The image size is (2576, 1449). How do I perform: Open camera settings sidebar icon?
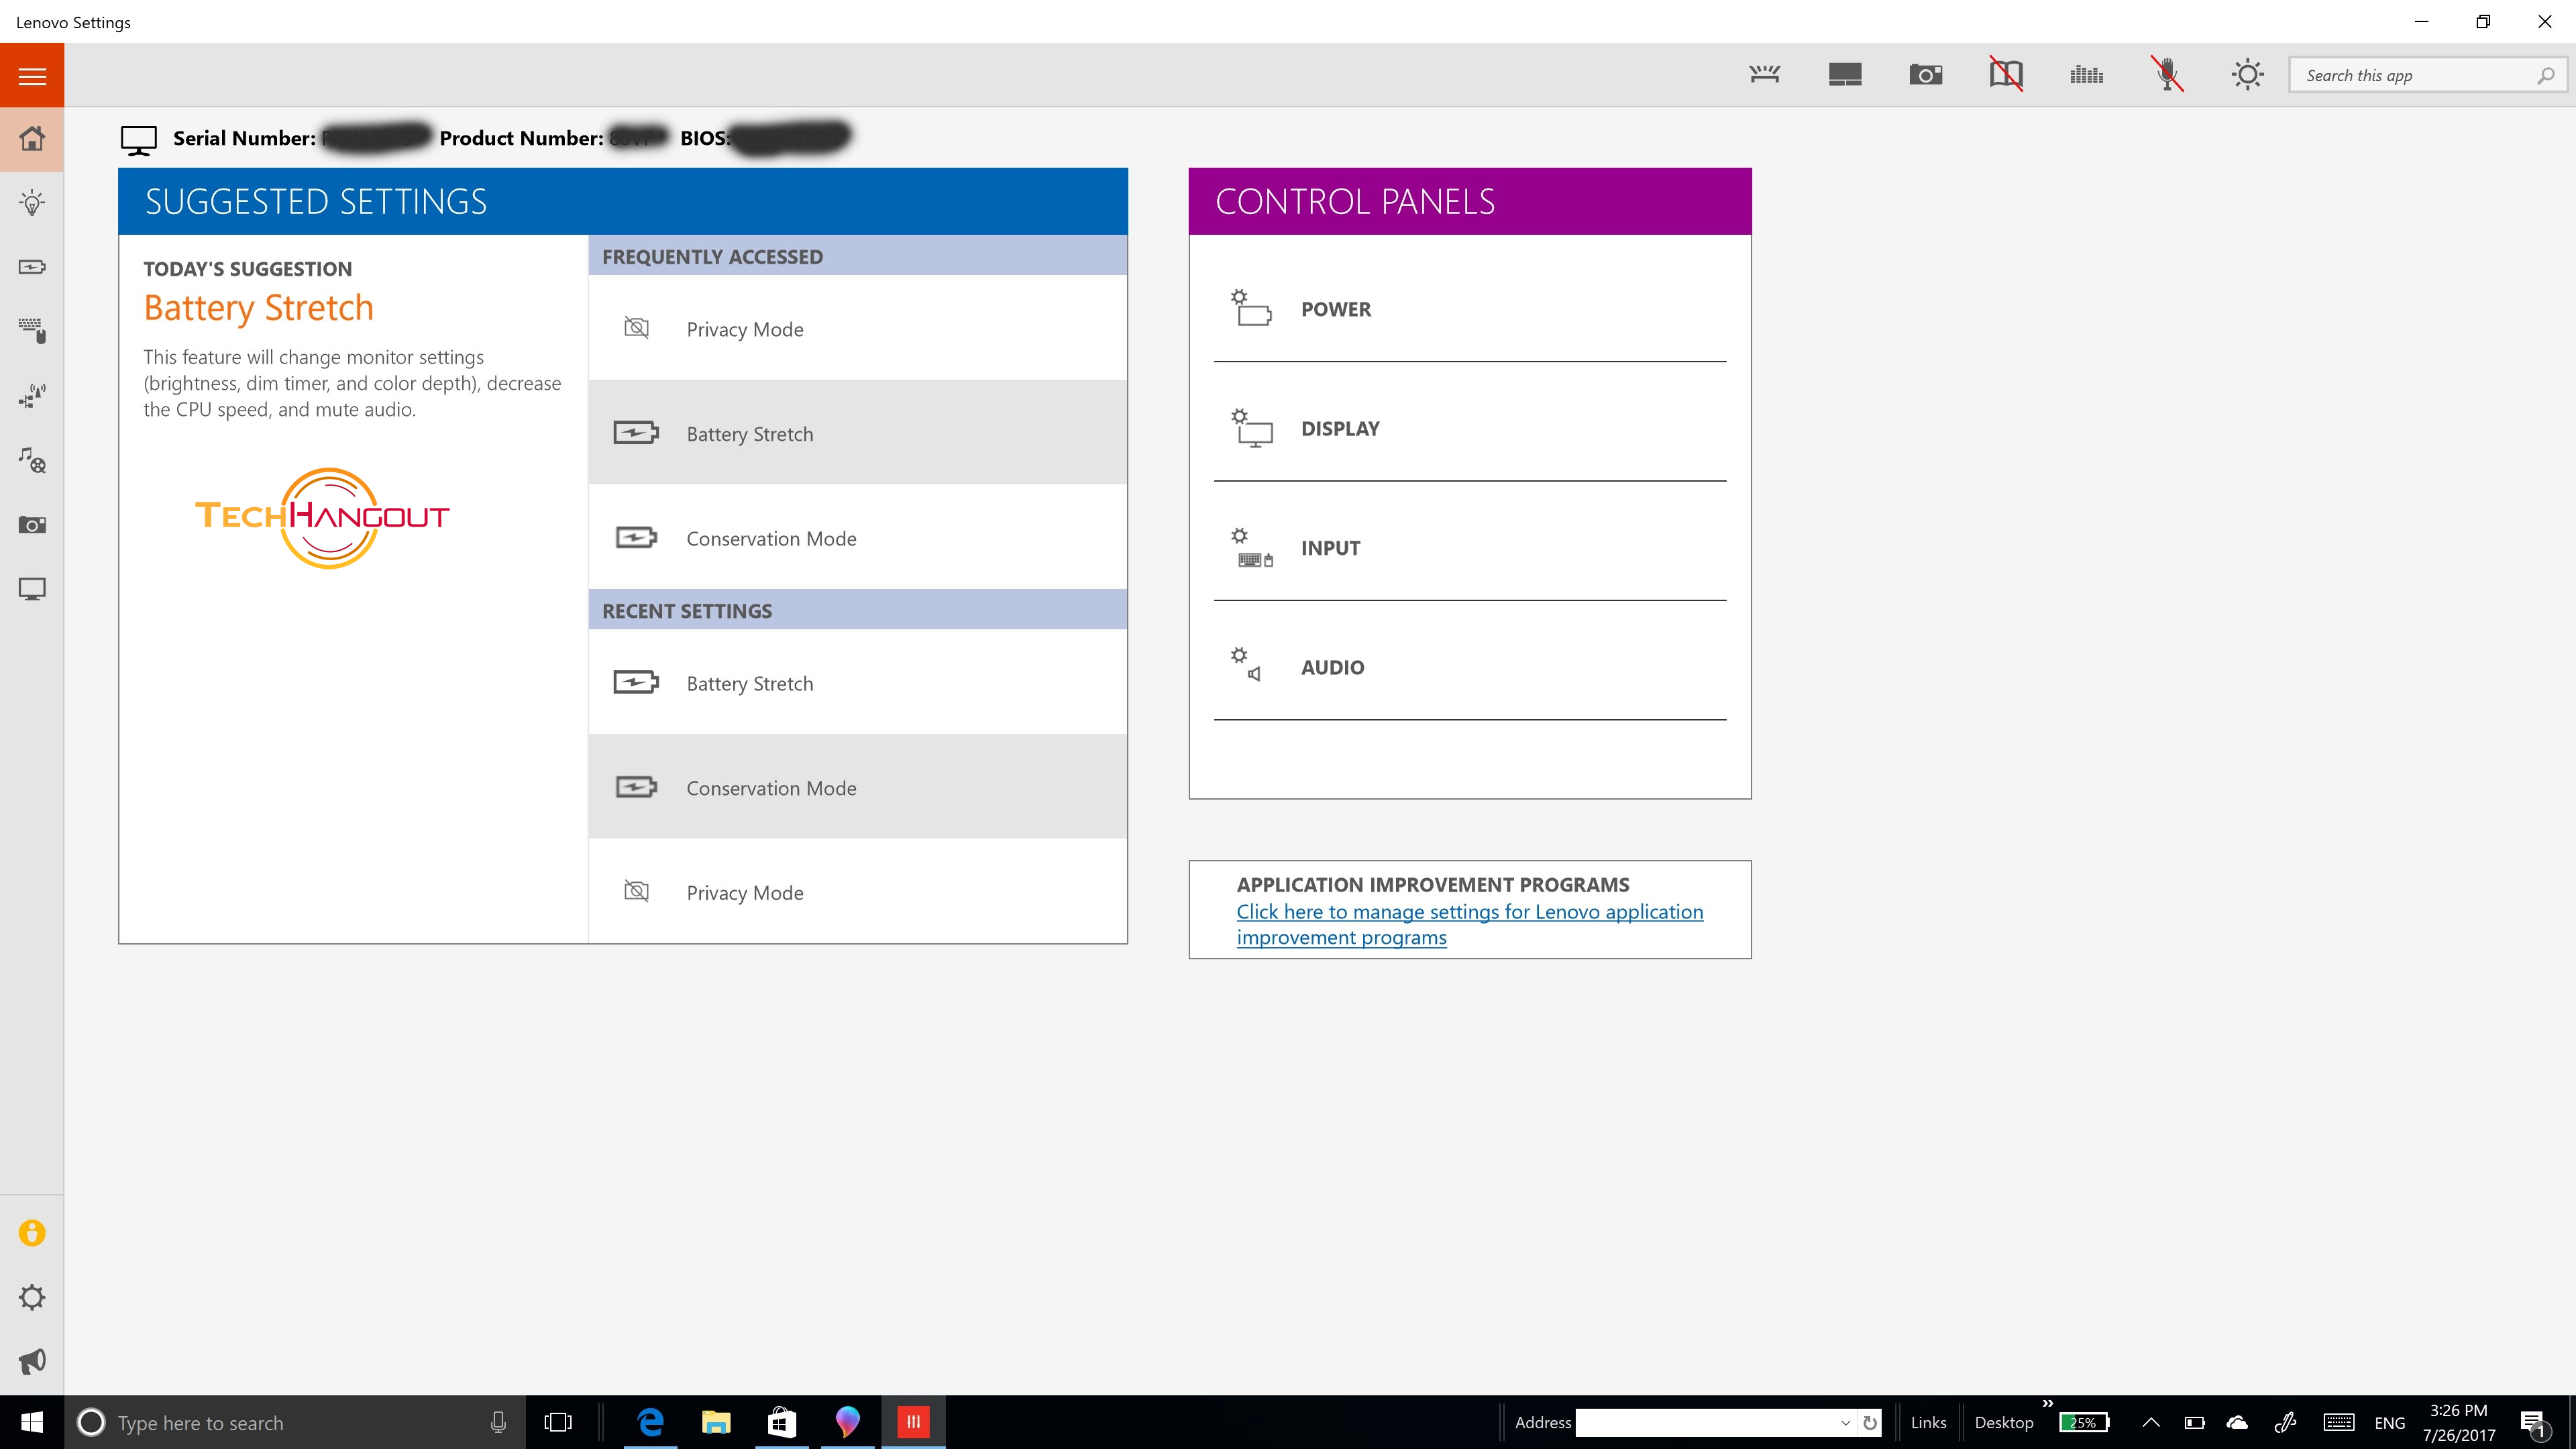pyautogui.click(x=32, y=525)
